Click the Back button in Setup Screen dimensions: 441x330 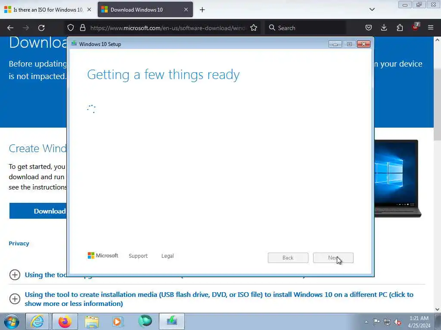(x=288, y=258)
